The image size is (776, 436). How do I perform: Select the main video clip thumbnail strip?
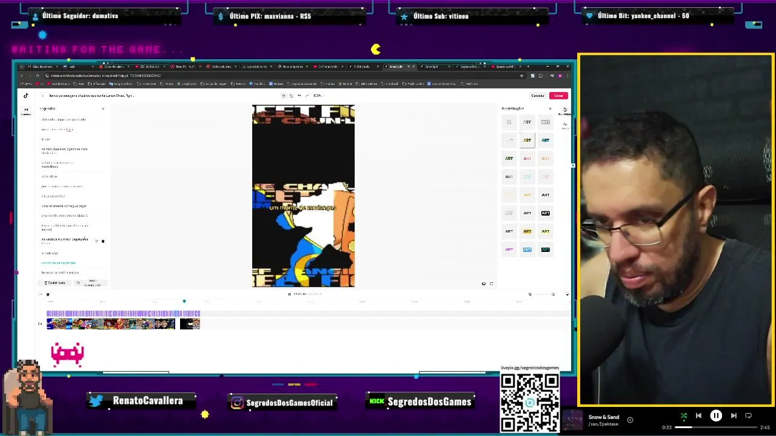click(x=111, y=324)
